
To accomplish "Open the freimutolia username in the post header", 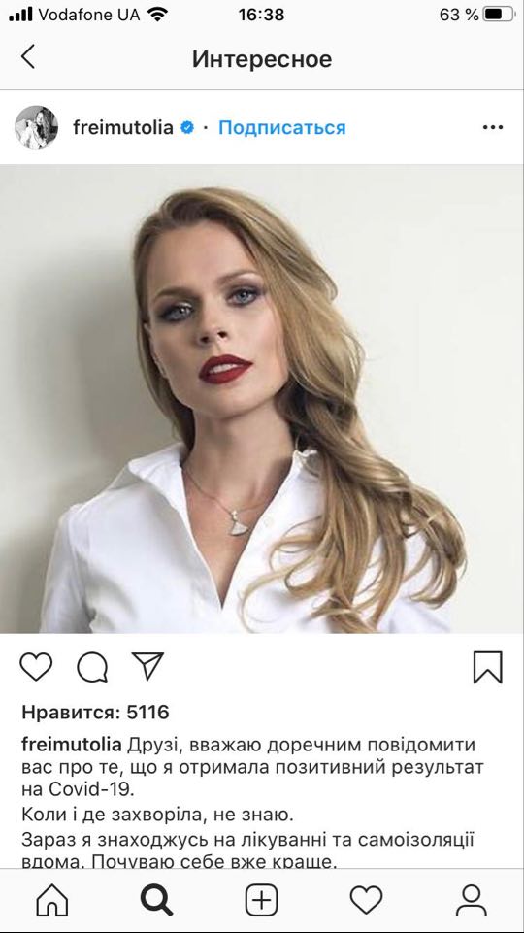I will (123, 127).
